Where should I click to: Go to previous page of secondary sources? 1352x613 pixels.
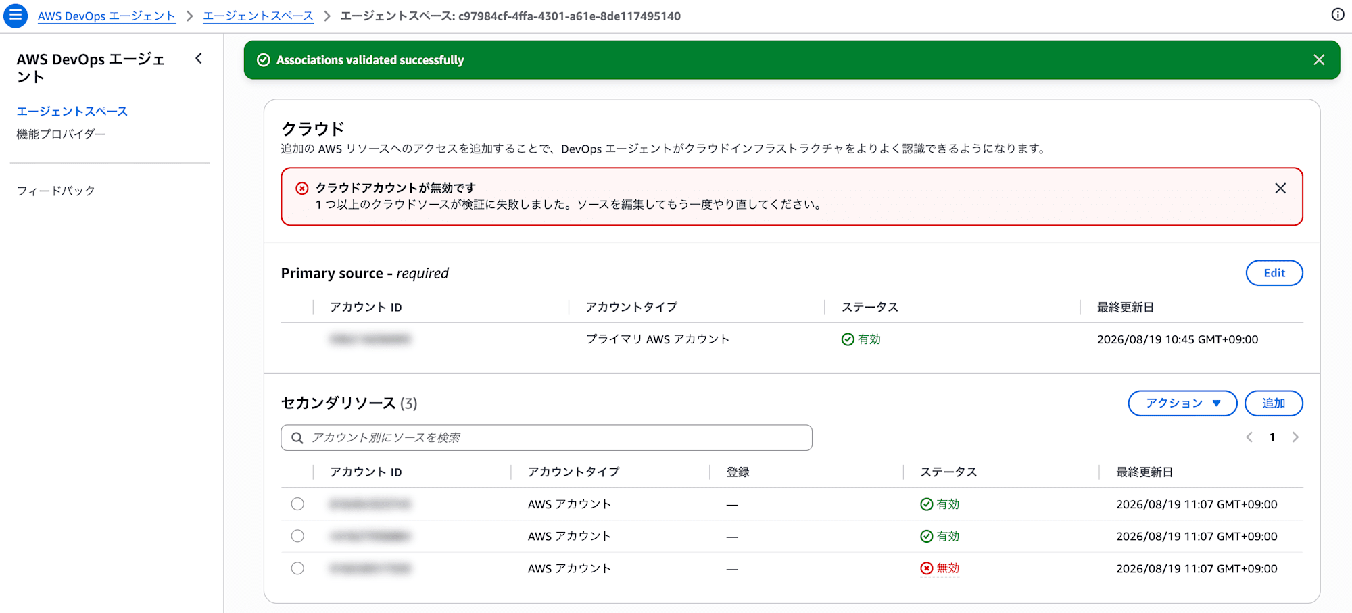[x=1249, y=437]
